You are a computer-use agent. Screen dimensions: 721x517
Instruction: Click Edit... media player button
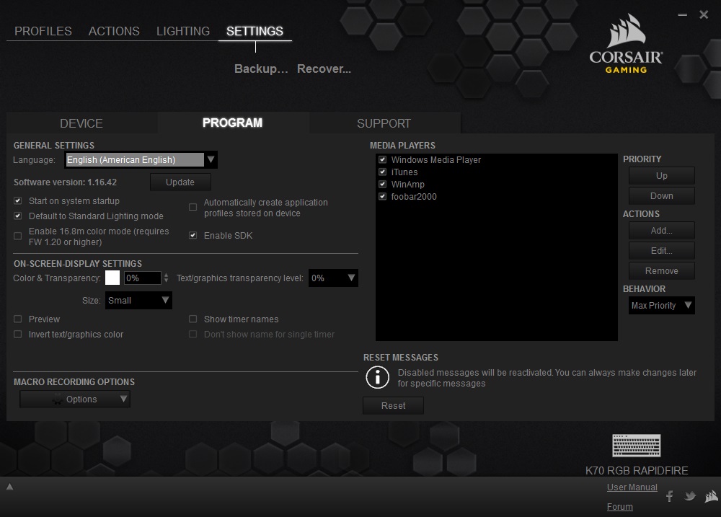[661, 251]
